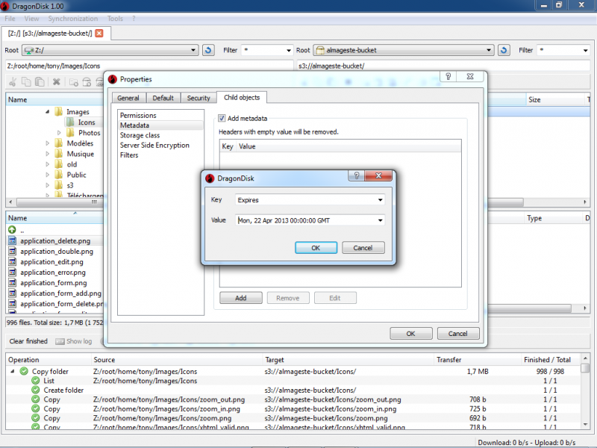597x448 pixels.
Task: Select the Icons folder in tree
Action: point(87,122)
